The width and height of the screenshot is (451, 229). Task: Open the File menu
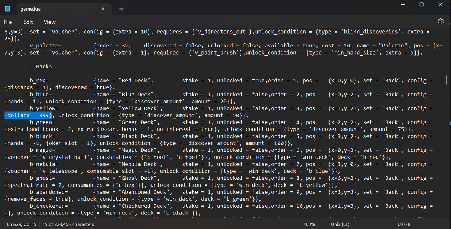coord(7,22)
